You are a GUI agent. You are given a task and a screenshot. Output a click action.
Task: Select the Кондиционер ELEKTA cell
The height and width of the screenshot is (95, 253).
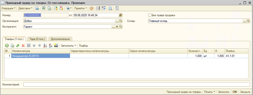point(41,56)
